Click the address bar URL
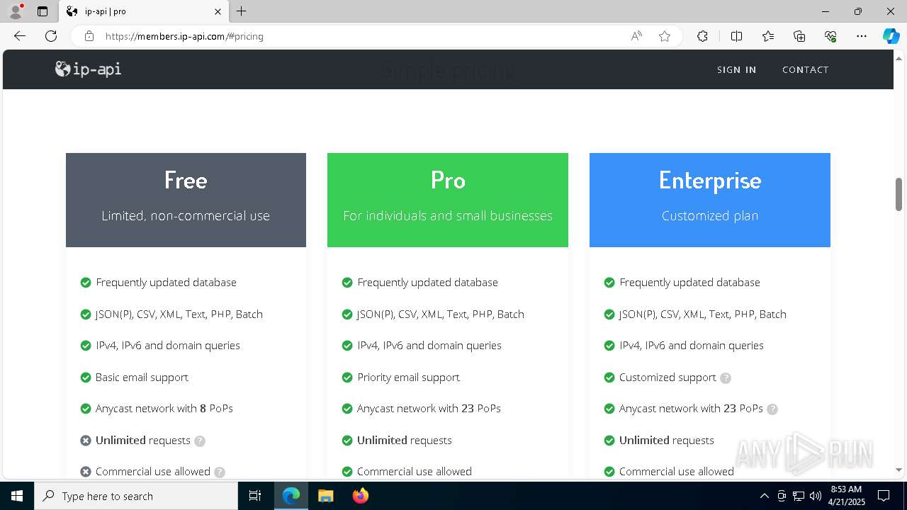The image size is (907, 510). pos(184,36)
